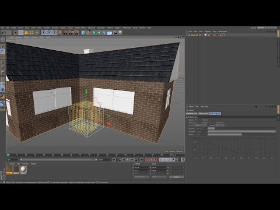Switch to Polygons mode
280x210 pixels.
[x=3, y=72]
